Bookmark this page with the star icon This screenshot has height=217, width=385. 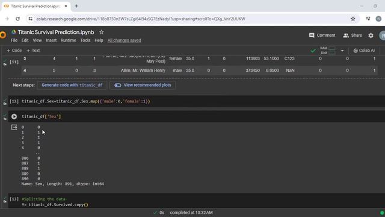353,19
